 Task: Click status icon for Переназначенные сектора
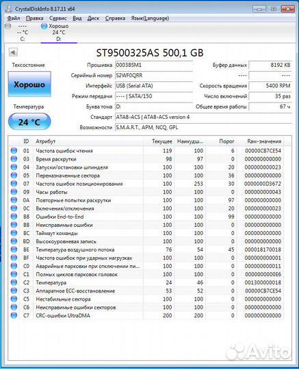[14, 176]
